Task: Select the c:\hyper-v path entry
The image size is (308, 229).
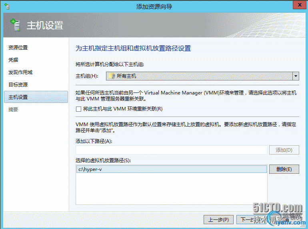Action: tap(172, 169)
